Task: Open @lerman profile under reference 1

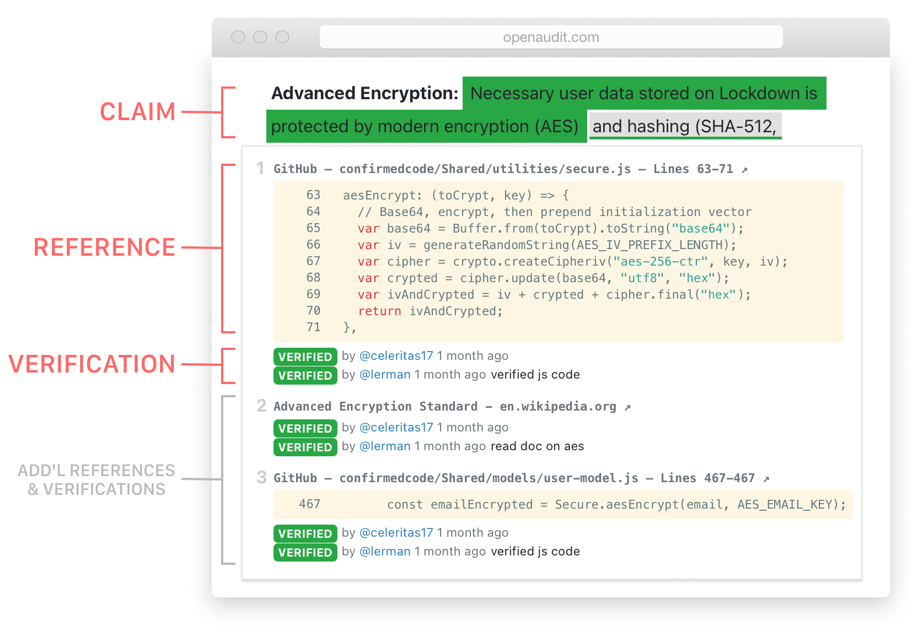Action: pyautogui.click(x=385, y=375)
